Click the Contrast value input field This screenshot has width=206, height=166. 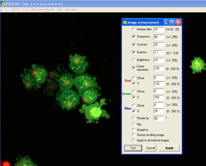pyautogui.click(x=159, y=45)
